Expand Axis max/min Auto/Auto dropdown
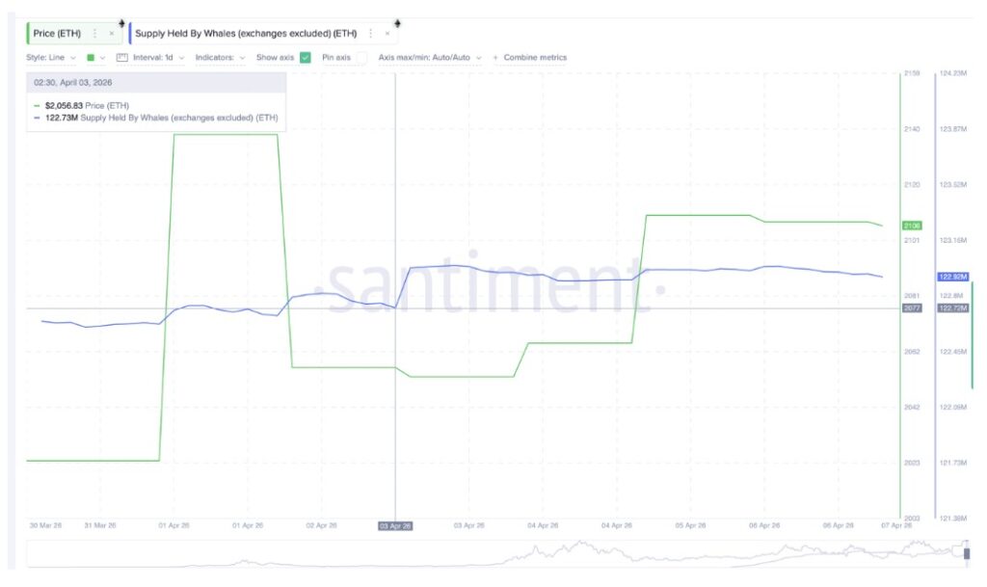Image resolution: width=987 pixels, height=587 pixels. 429,58
